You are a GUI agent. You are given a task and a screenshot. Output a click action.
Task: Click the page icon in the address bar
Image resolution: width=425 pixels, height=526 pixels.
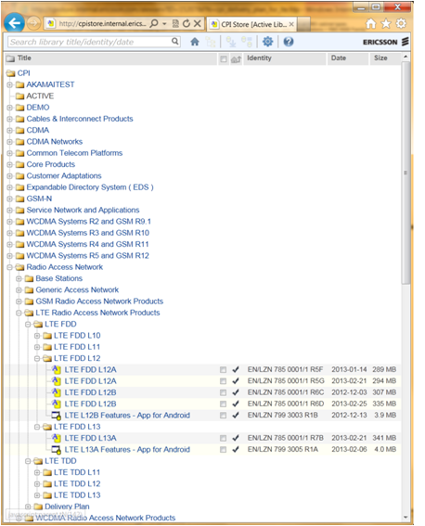51,23
